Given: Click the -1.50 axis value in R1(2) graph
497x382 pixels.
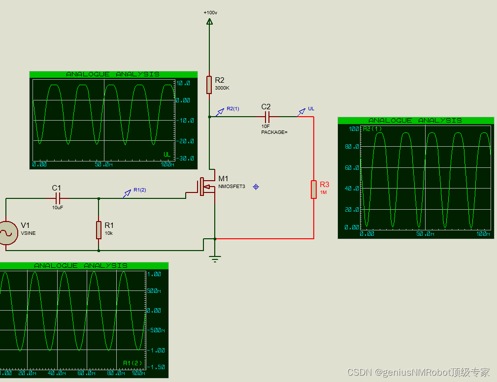Looking at the screenshot, I should pos(156,367).
